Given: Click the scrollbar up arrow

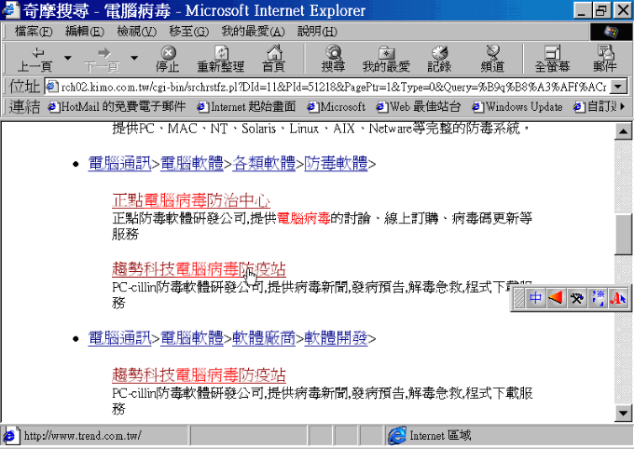Looking at the screenshot, I should coord(623,131).
